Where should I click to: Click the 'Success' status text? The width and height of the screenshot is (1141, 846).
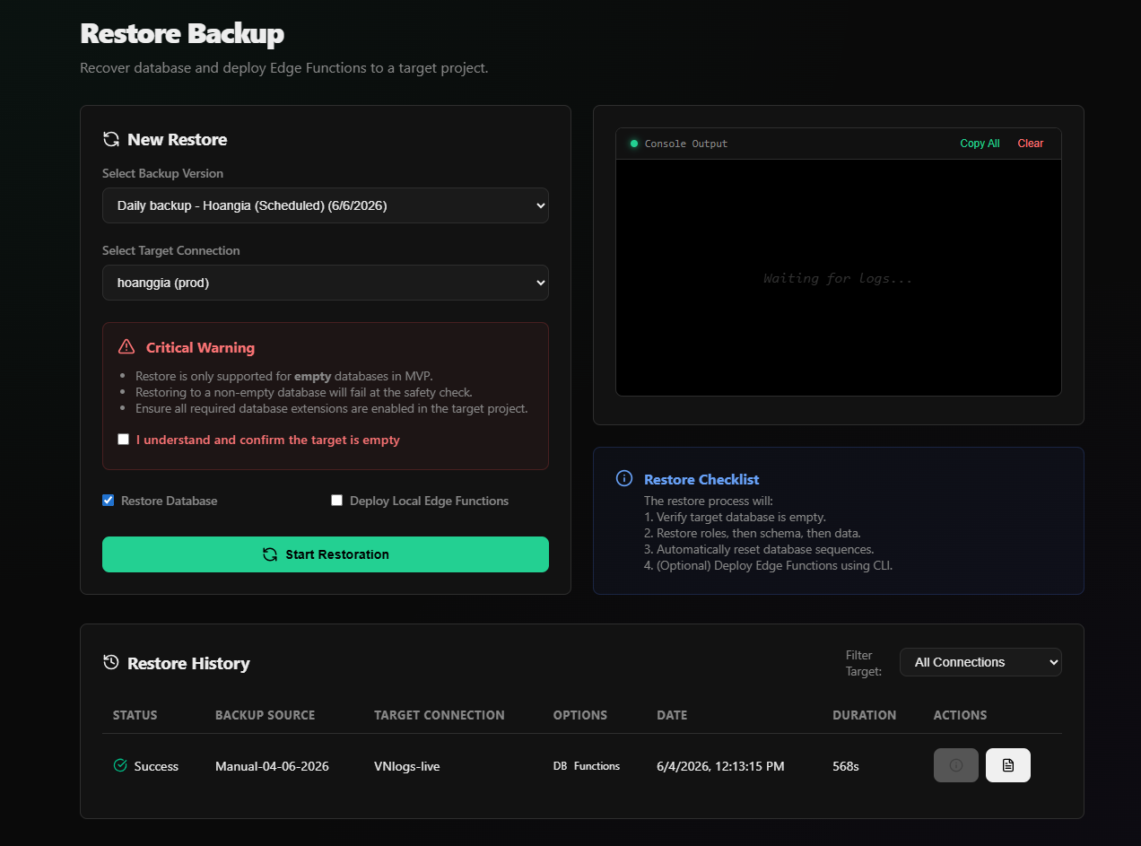156,766
